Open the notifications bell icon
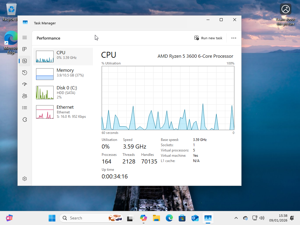 click(x=292, y=218)
